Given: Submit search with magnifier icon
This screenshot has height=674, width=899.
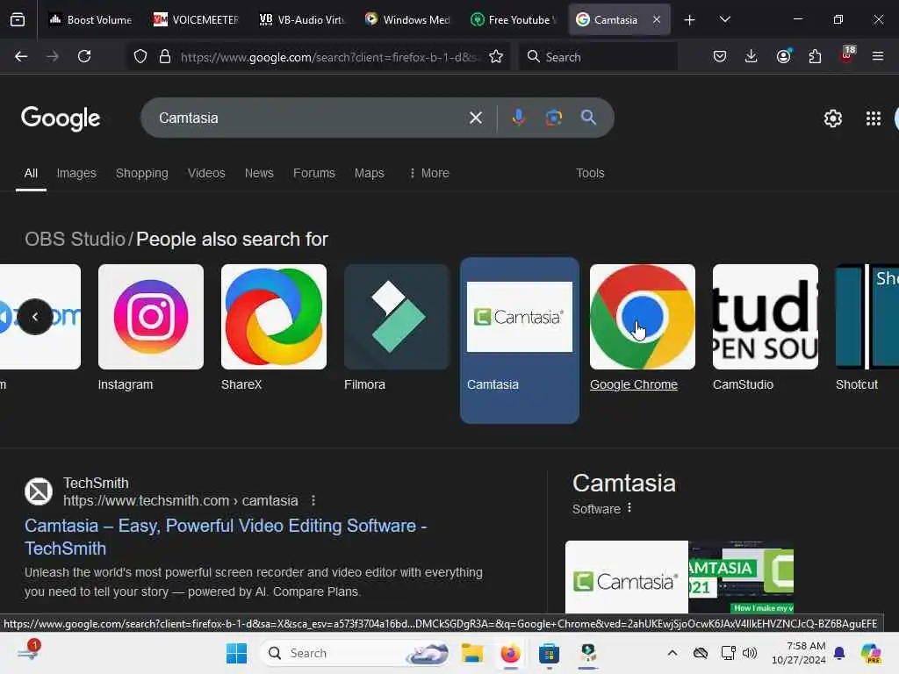Looking at the screenshot, I should pyautogui.click(x=588, y=118).
